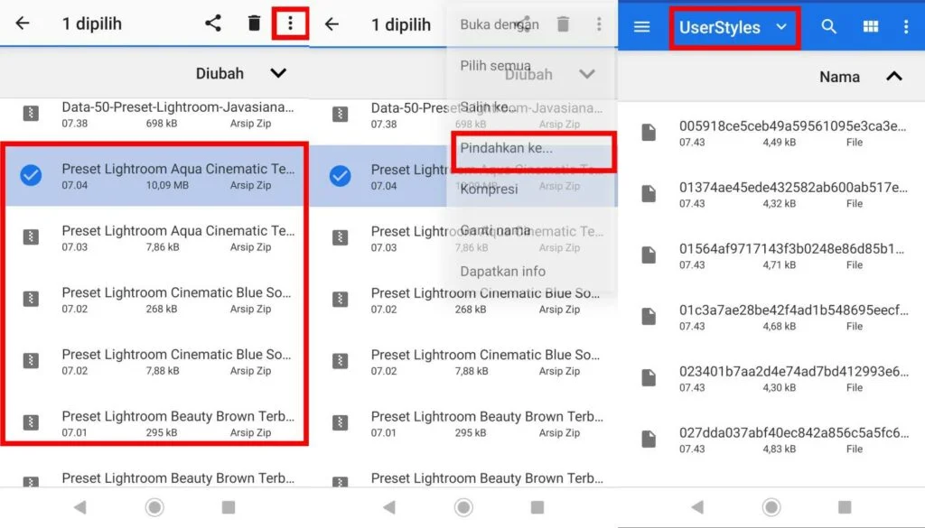Viewport: 925px width, 528px height.
Task: Select "Kompresi" in the popup menu
Action: (x=489, y=190)
